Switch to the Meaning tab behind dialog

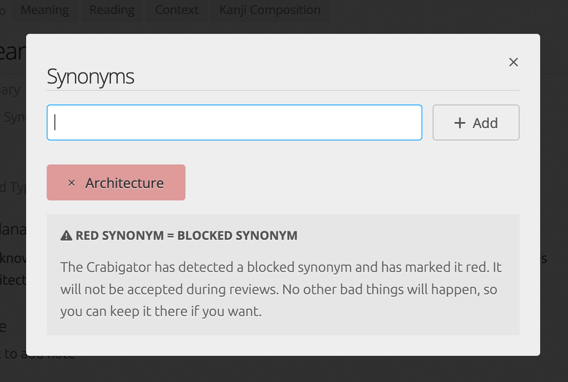(44, 10)
